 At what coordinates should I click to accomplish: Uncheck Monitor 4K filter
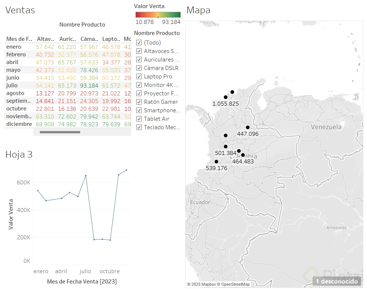pyautogui.click(x=139, y=85)
